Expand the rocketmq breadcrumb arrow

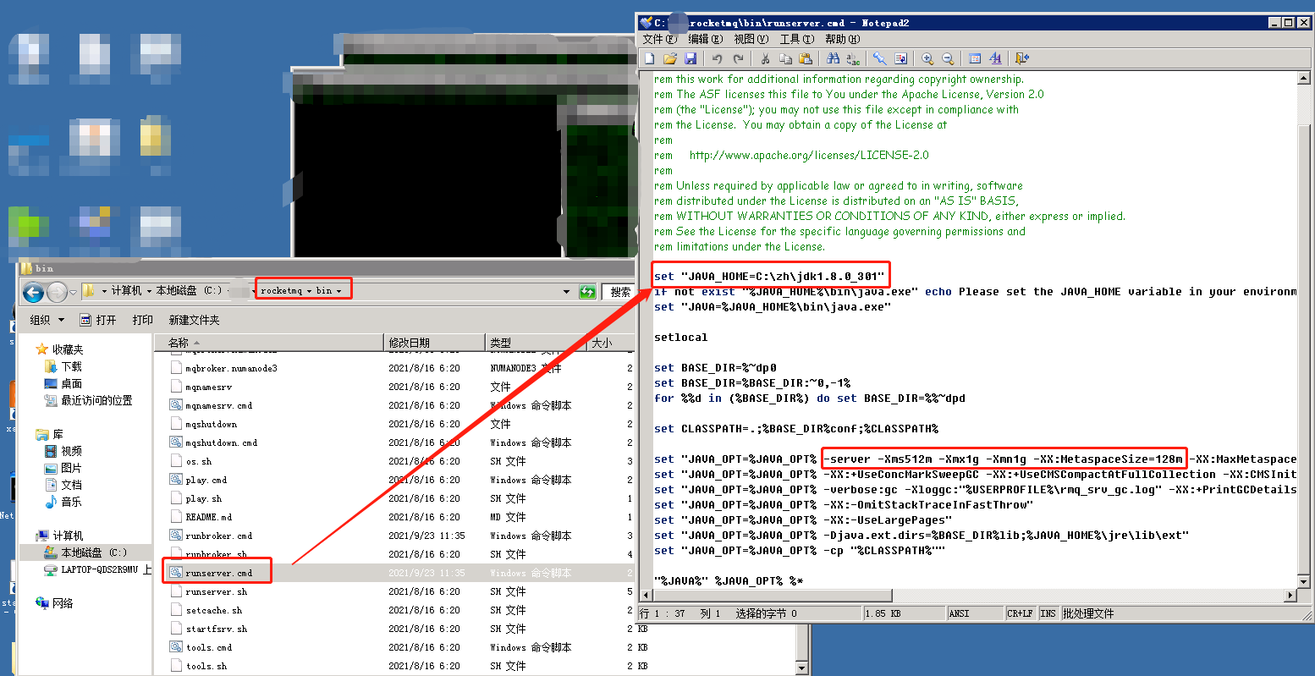310,291
